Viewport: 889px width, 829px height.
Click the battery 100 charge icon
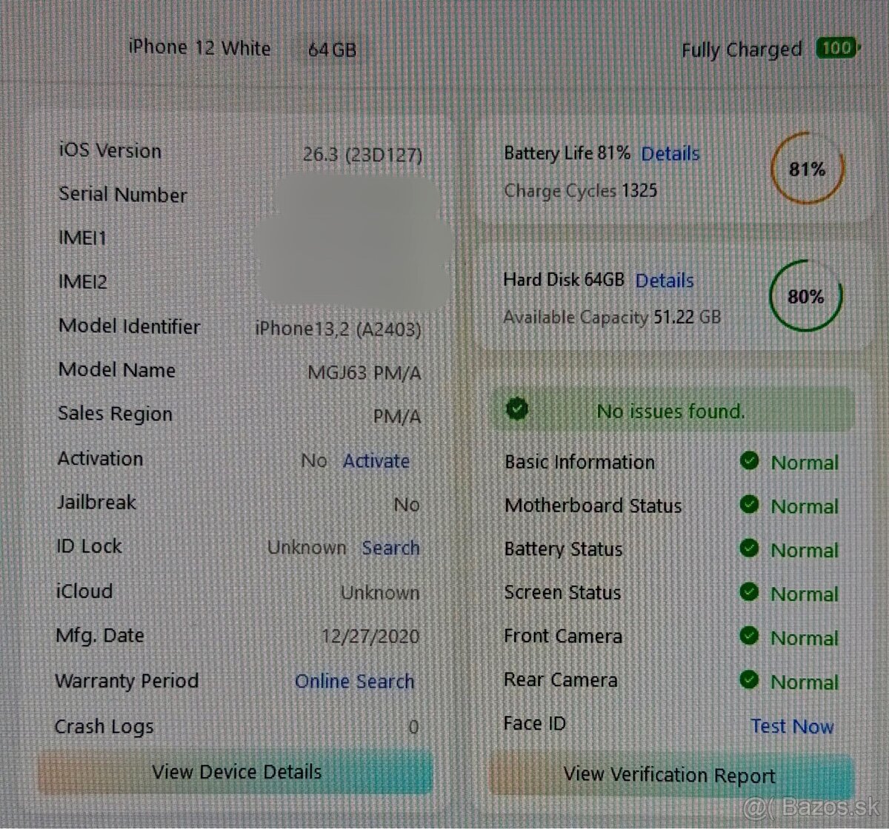(837, 49)
